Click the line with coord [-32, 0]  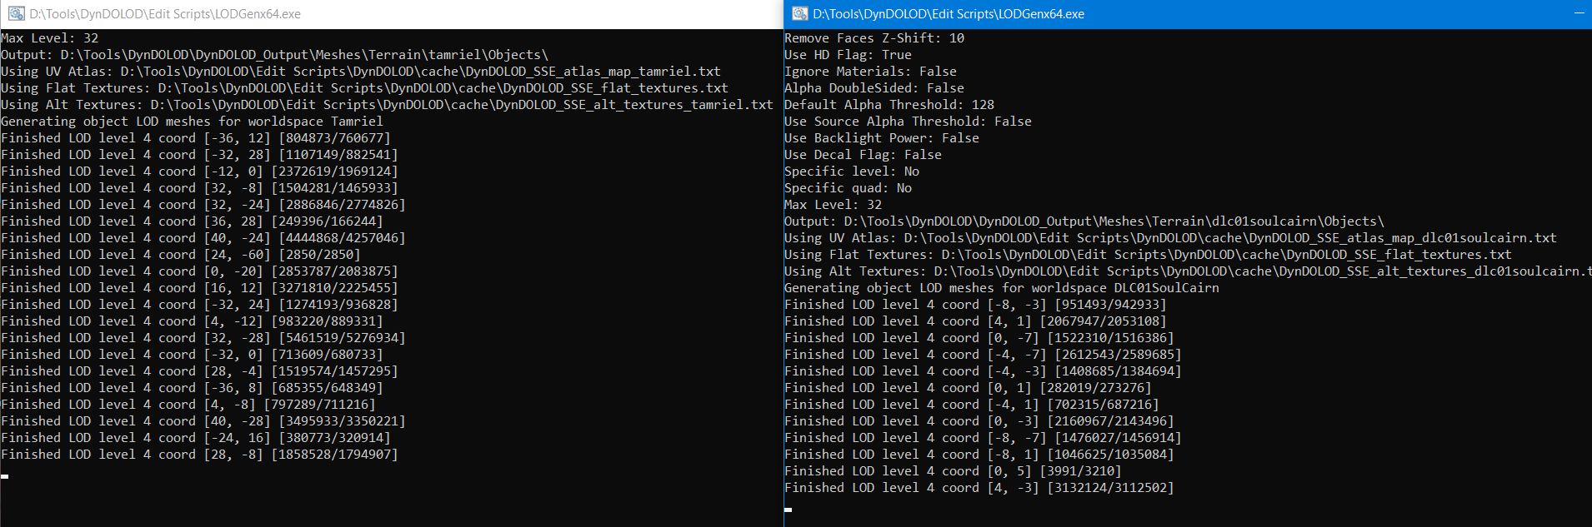pyautogui.click(x=193, y=355)
